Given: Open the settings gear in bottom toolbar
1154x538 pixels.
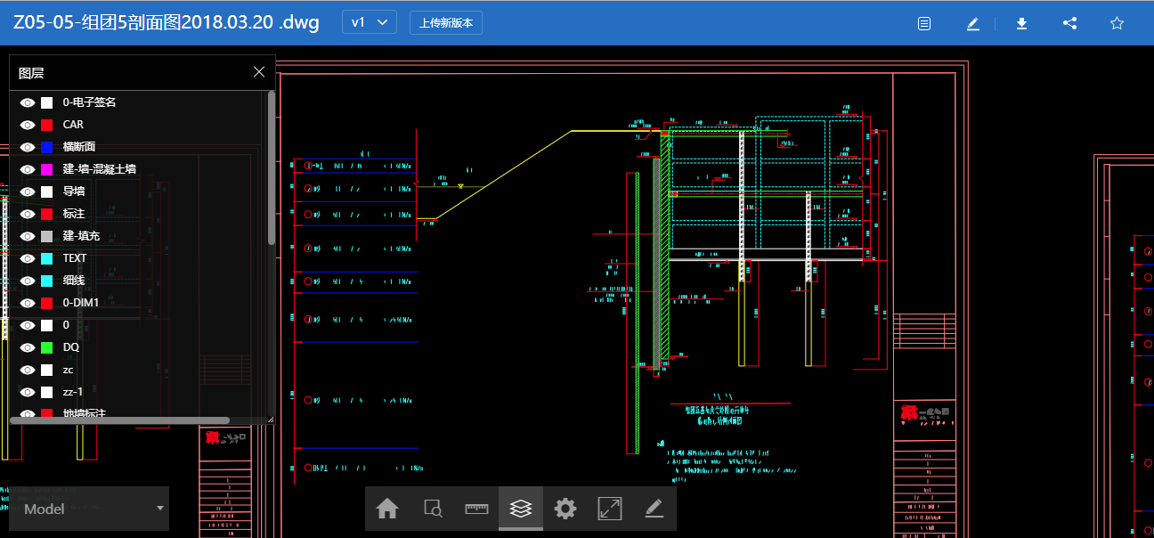Looking at the screenshot, I should (565, 509).
